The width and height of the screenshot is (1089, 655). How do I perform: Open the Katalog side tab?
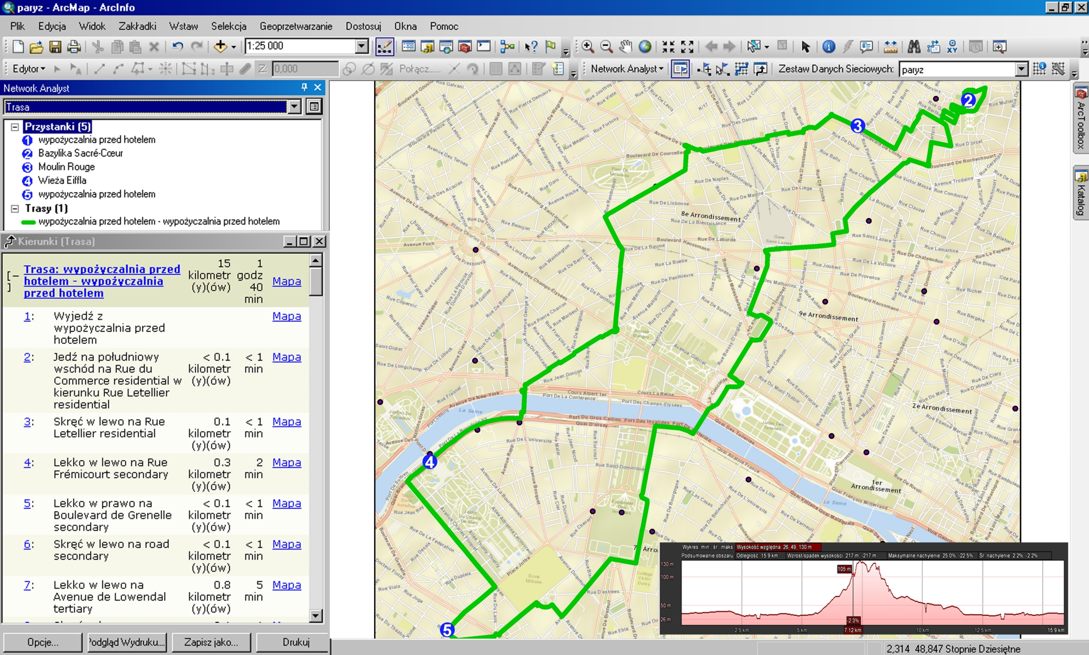point(1081,193)
